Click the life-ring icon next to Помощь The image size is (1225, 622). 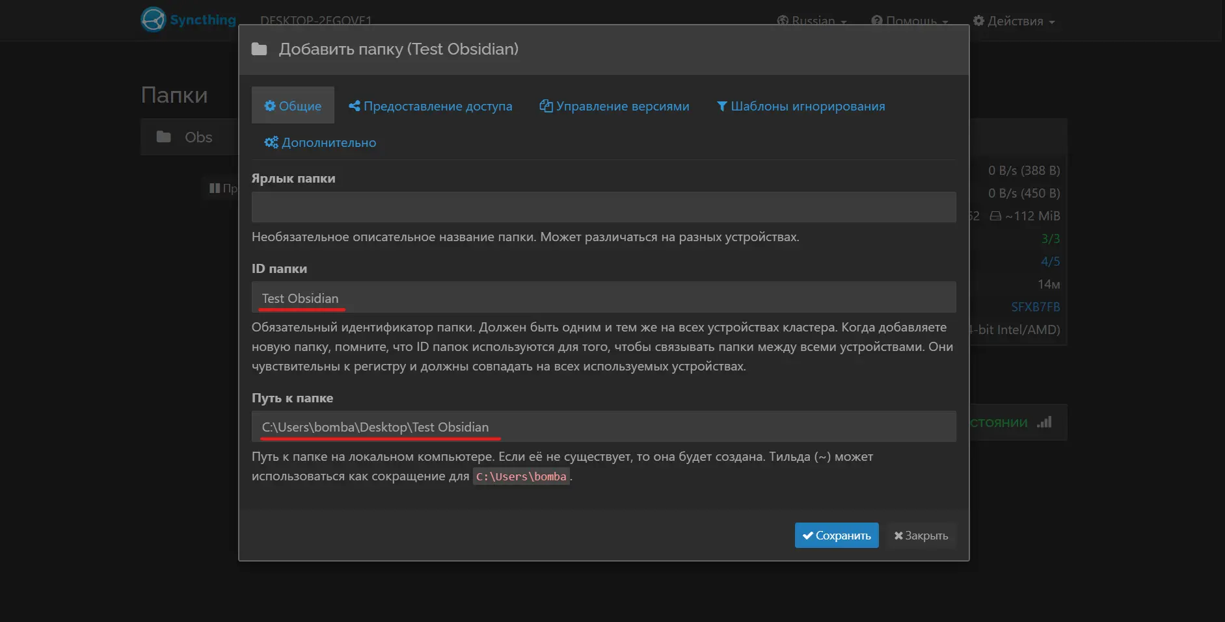(x=877, y=20)
